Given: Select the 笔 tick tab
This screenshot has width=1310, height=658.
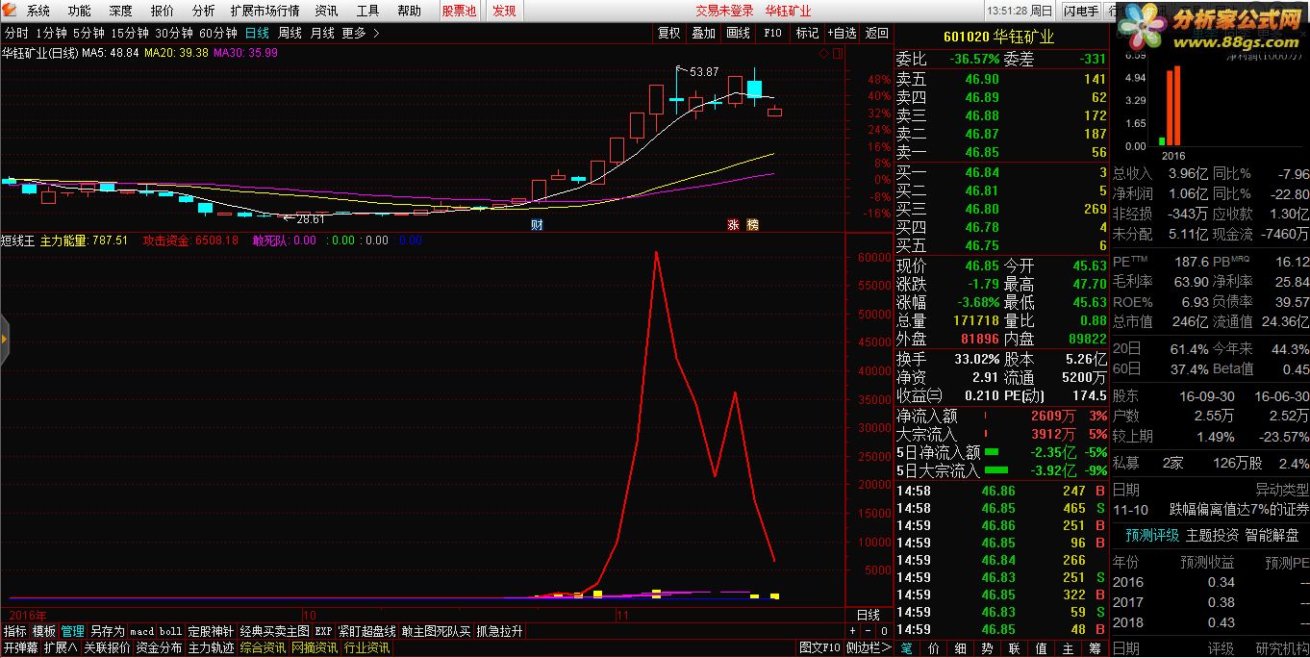Looking at the screenshot, I should tap(907, 649).
